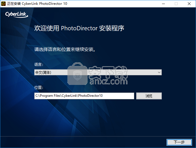
Task: Click the window title 正在安装 CyberLink PhotoDirector 10
Action: pos(37,4)
